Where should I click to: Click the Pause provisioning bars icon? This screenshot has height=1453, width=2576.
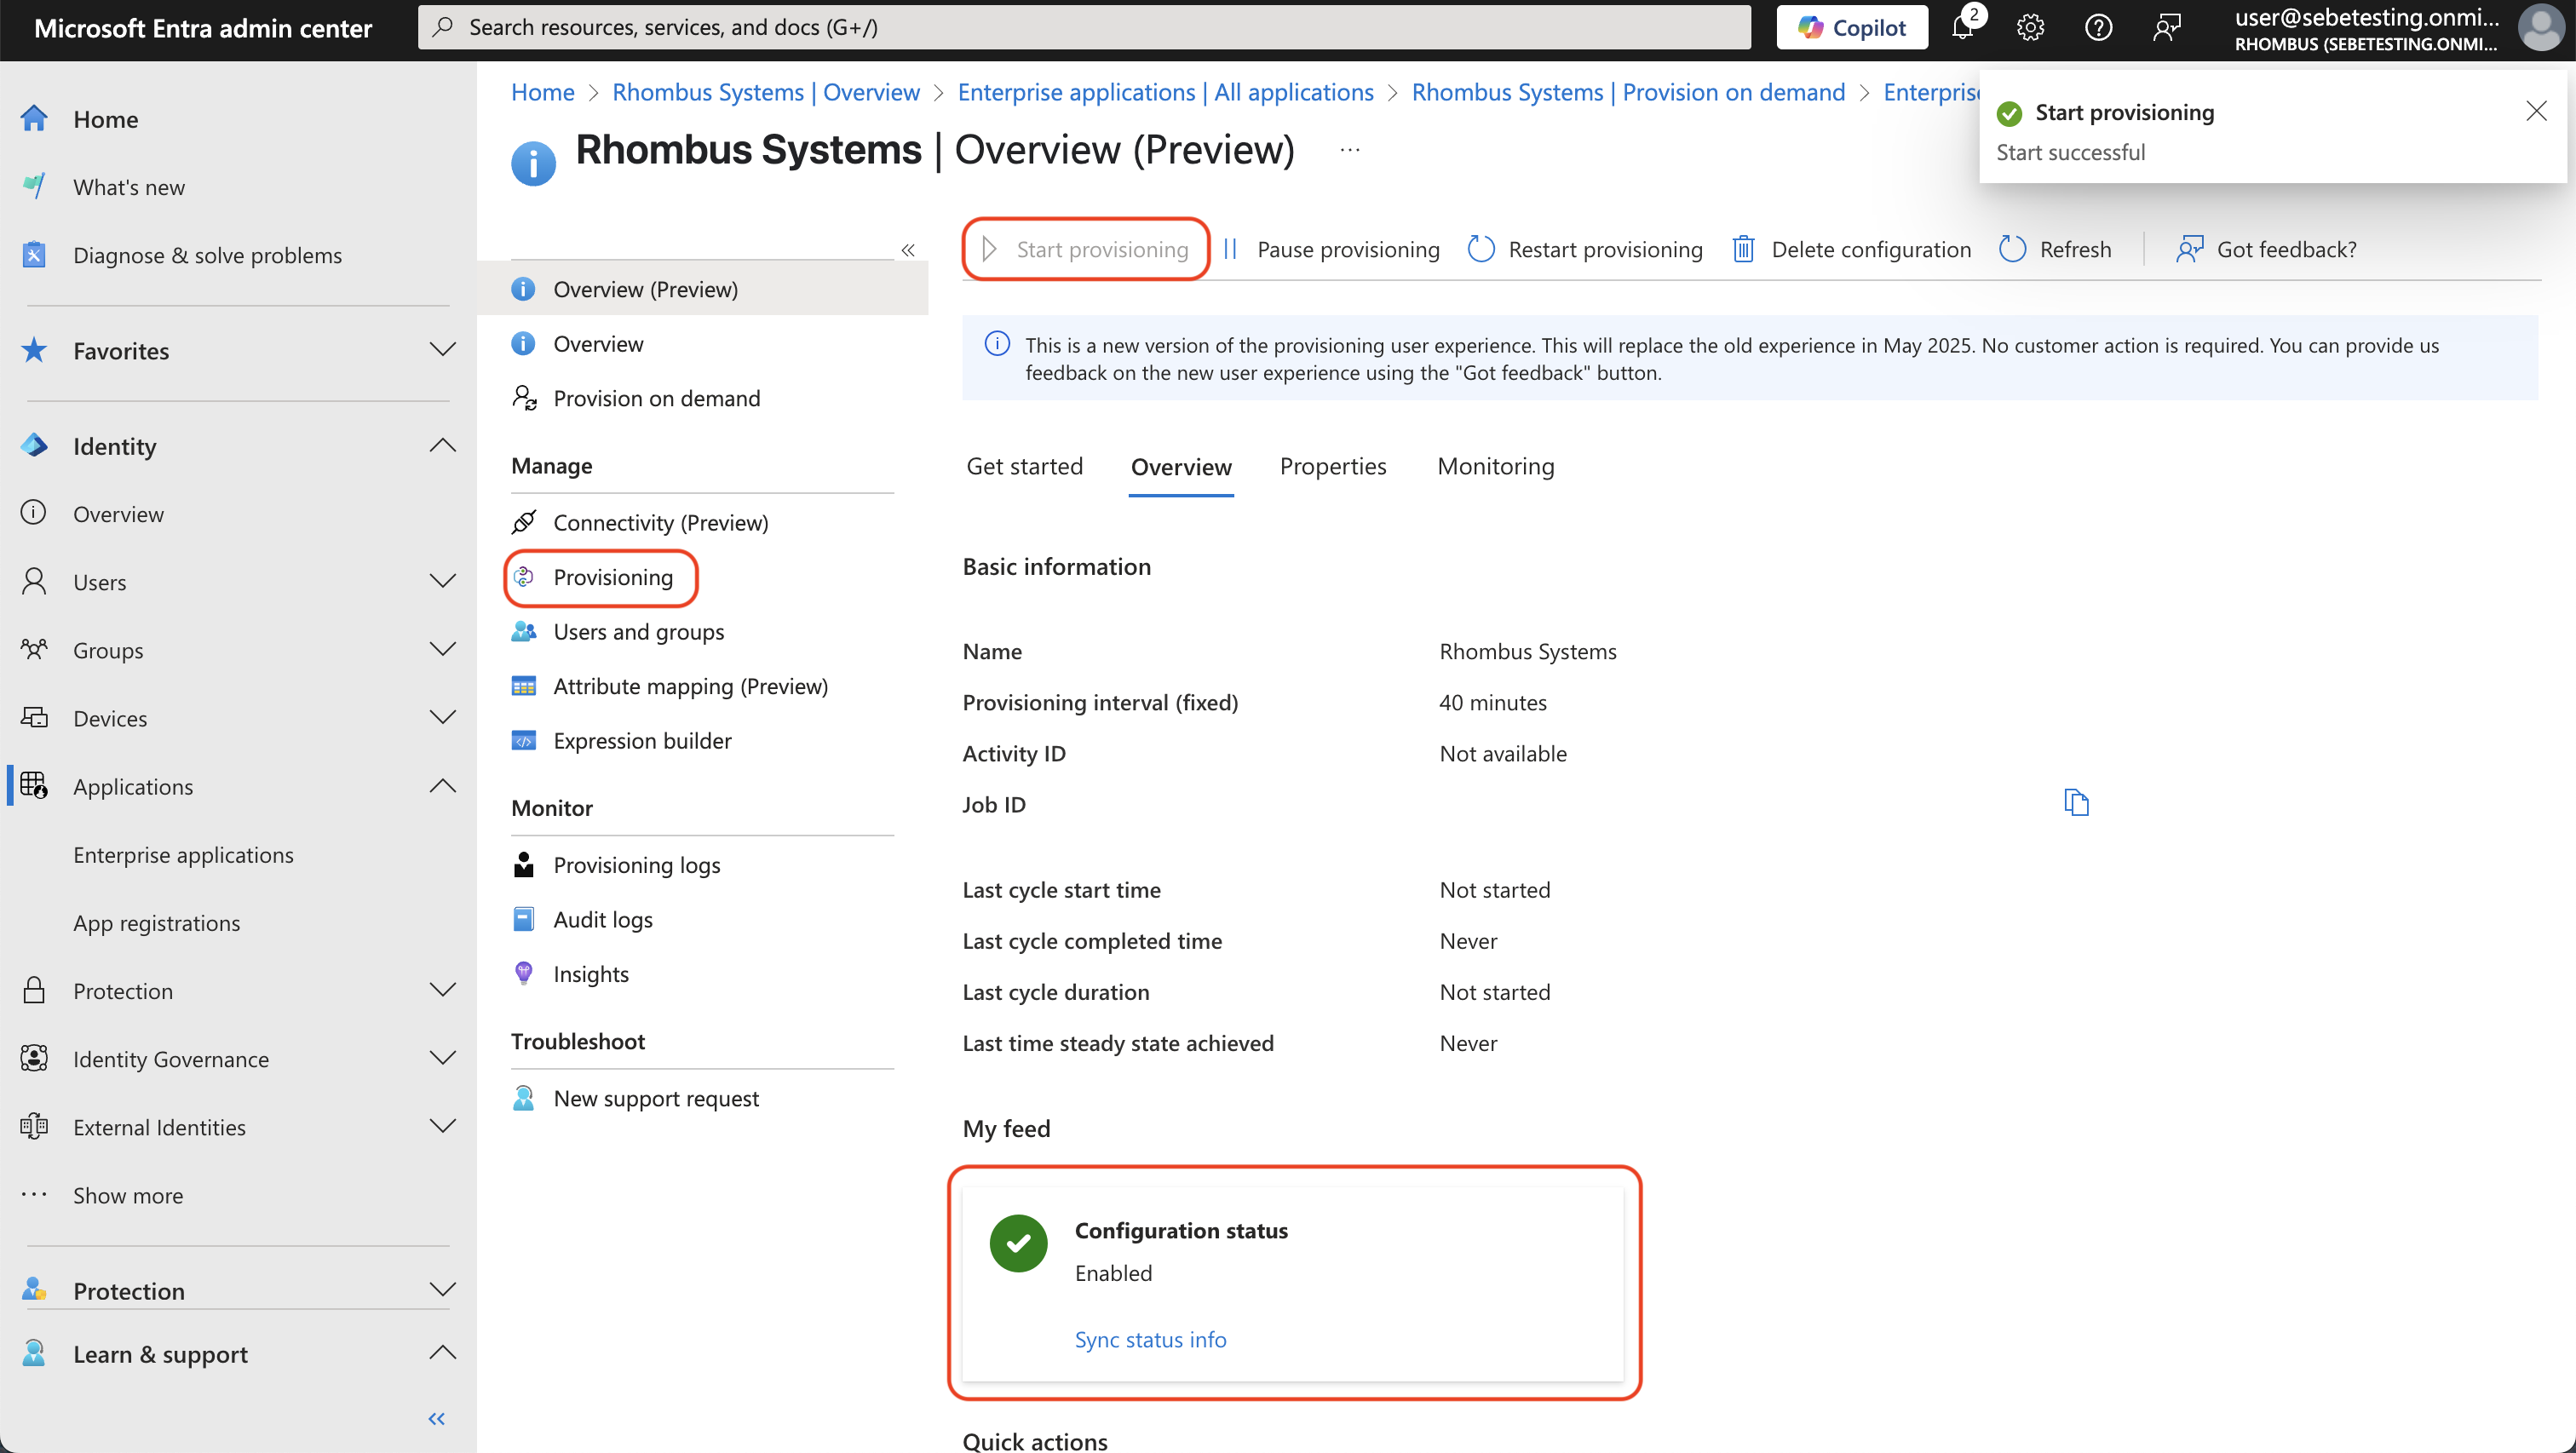pos(1231,249)
